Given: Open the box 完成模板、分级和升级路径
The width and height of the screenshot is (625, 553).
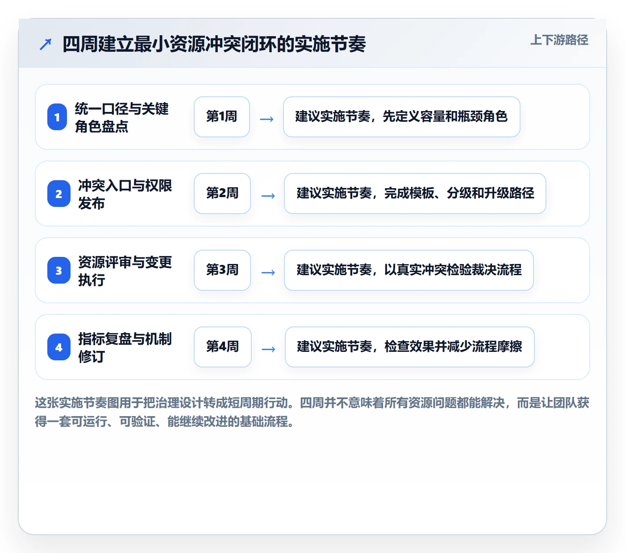Looking at the screenshot, I should click(415, 194).
